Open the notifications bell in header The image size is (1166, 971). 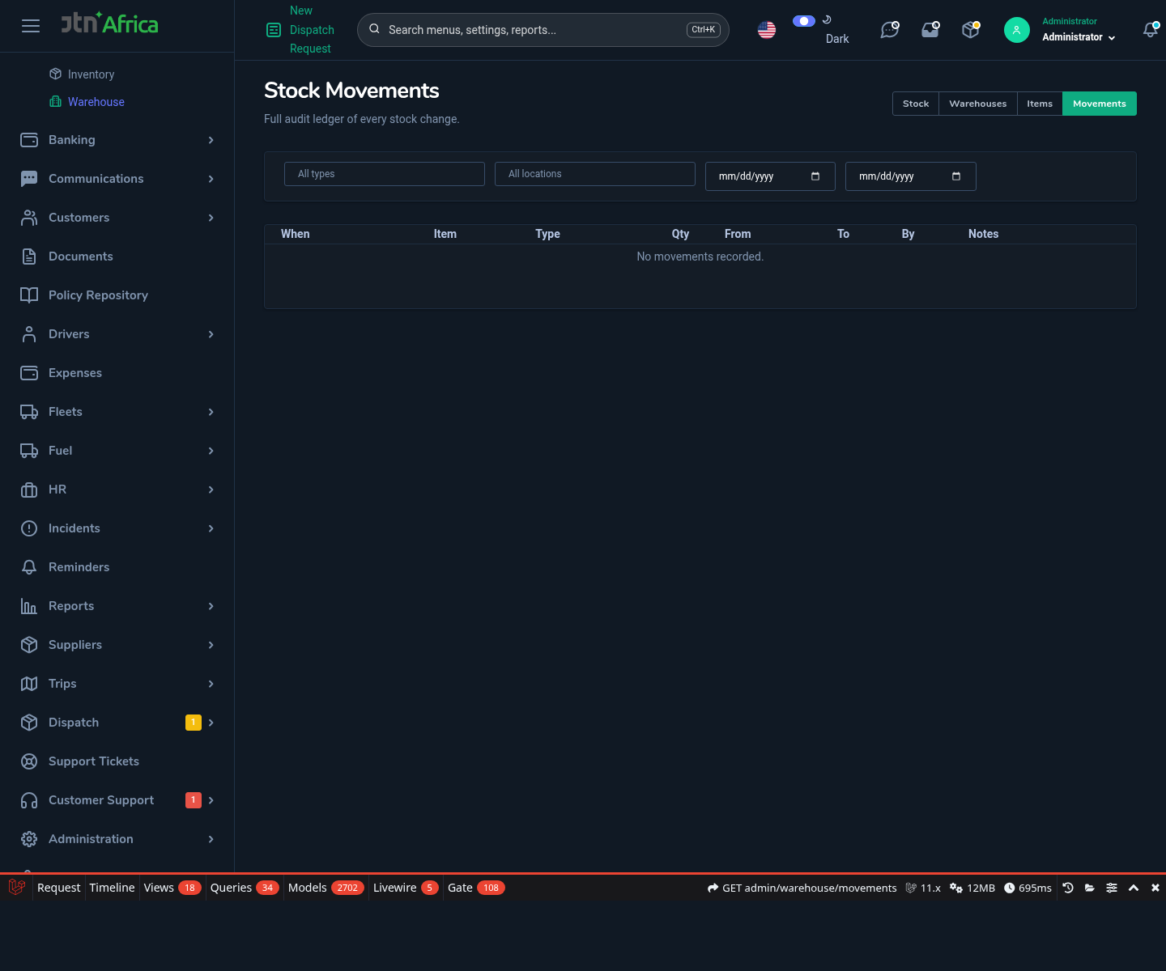[1151, 30]
